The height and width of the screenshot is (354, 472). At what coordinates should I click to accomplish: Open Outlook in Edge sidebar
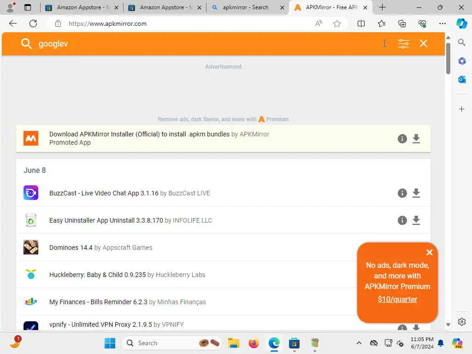(461, 79)
